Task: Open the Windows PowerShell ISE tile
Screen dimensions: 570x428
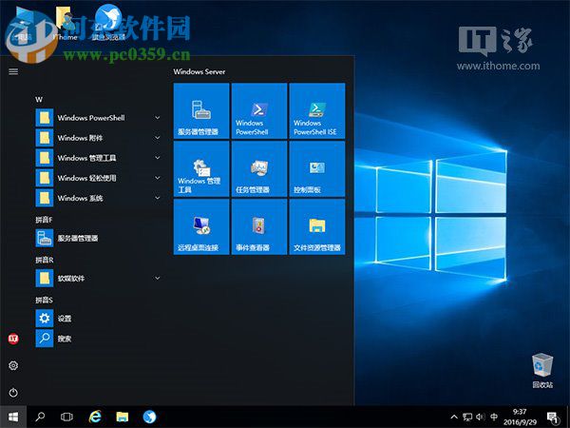Action: 317,110
